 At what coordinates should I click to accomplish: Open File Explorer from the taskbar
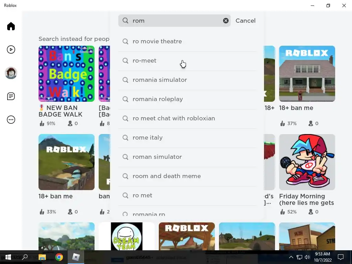(x=42, y=257)
